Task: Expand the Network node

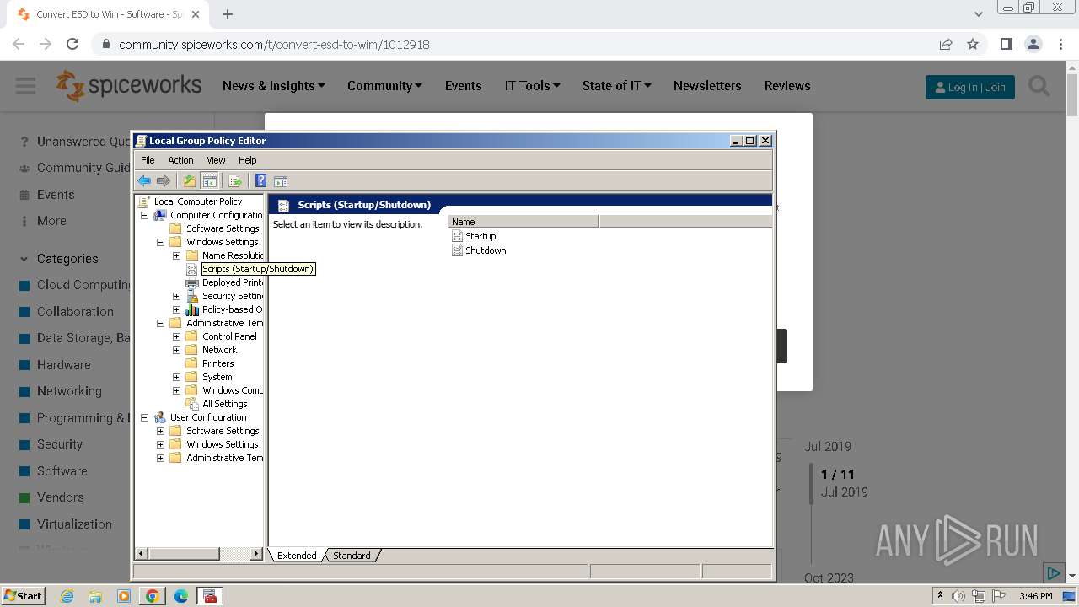Action: pyautogui.click(x=176, y=350)
